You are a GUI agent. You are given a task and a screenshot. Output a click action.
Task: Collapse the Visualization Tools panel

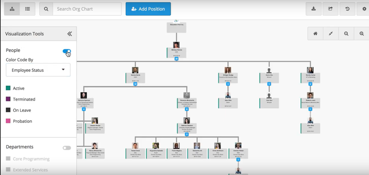pyautogui.click(x=70, y=34)
